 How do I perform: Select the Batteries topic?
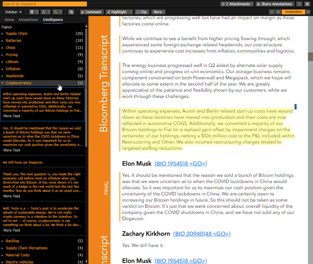point(14,41)
